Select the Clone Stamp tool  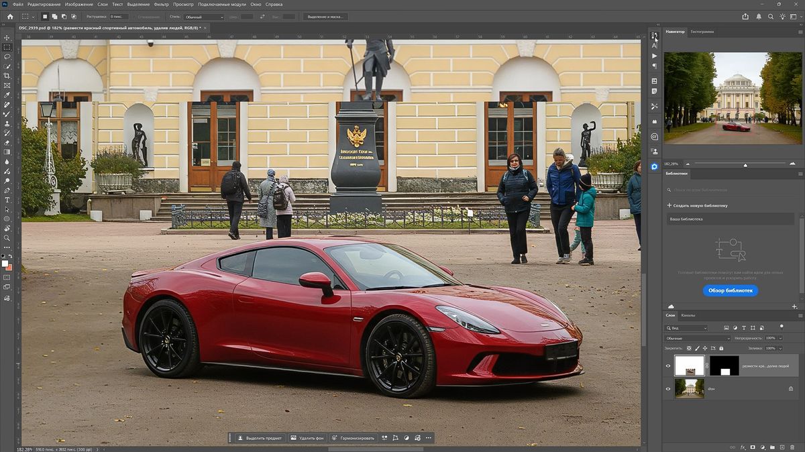7,124
